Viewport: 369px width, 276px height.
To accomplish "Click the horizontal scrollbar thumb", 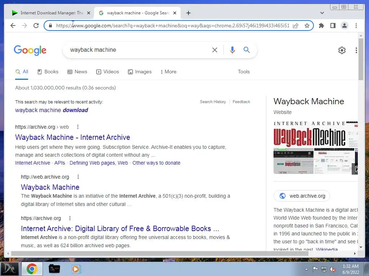I will (160, 253).
